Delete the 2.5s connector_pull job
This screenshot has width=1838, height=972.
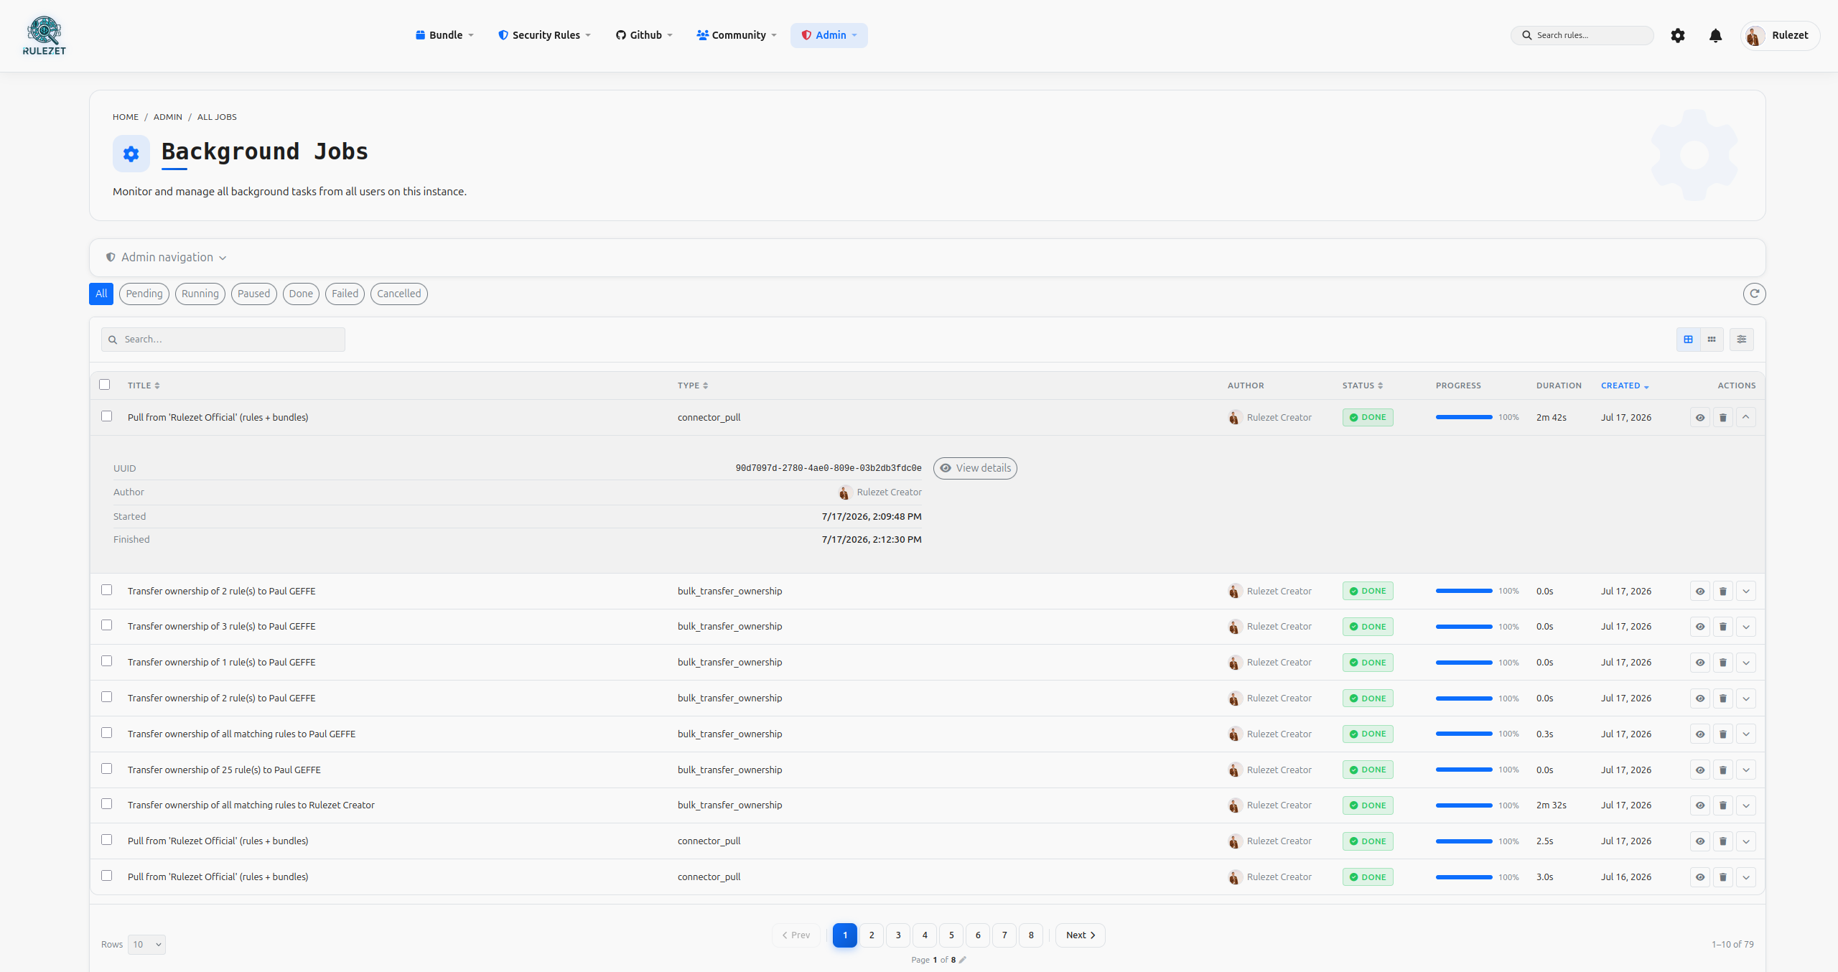1722,841
